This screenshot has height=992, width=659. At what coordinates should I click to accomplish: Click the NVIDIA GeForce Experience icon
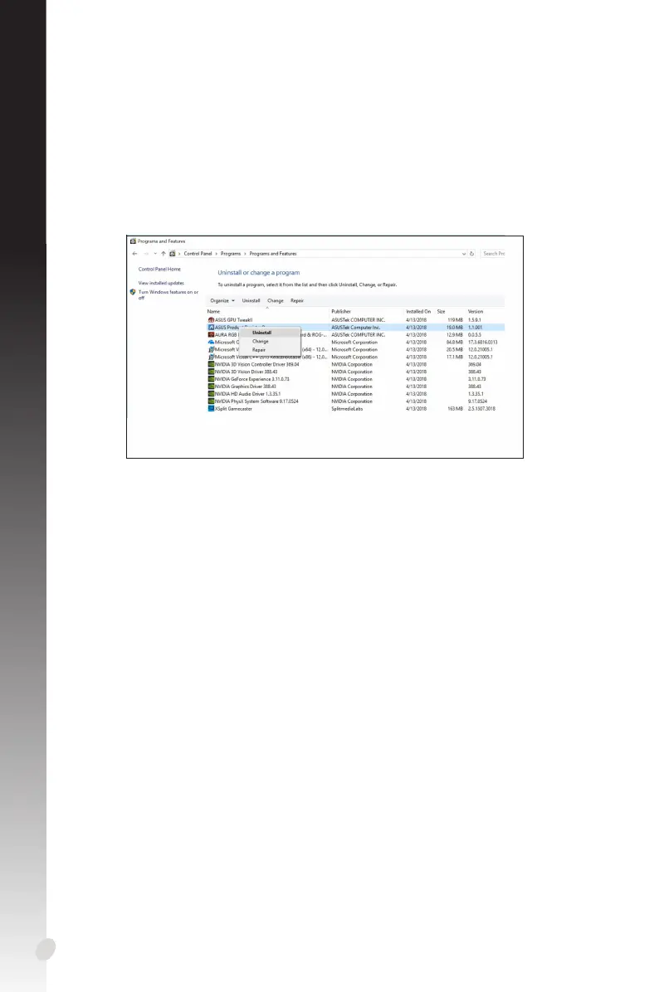212,379
